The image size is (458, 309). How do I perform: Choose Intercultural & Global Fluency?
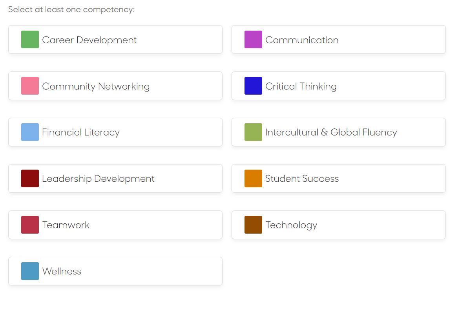[x=339, y=132]
